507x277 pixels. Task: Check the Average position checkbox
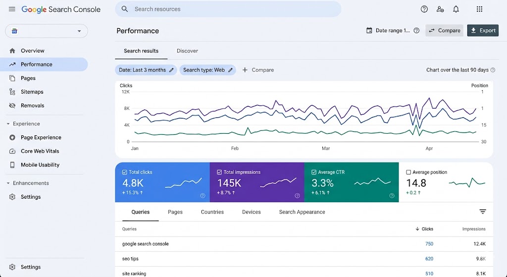(x=408, y=172)
